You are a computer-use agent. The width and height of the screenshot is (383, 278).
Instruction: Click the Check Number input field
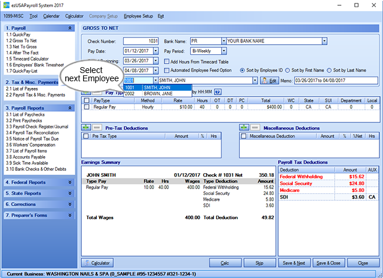140,41
